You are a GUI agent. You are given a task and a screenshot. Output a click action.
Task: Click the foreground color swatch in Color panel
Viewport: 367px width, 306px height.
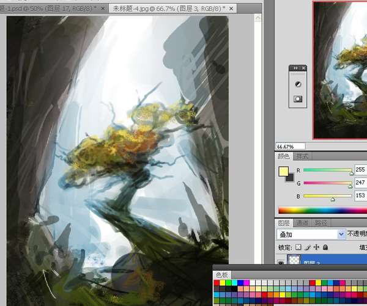tap(284, 172)
